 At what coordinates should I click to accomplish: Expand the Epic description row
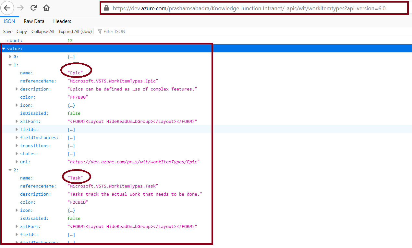click(17, 89)
